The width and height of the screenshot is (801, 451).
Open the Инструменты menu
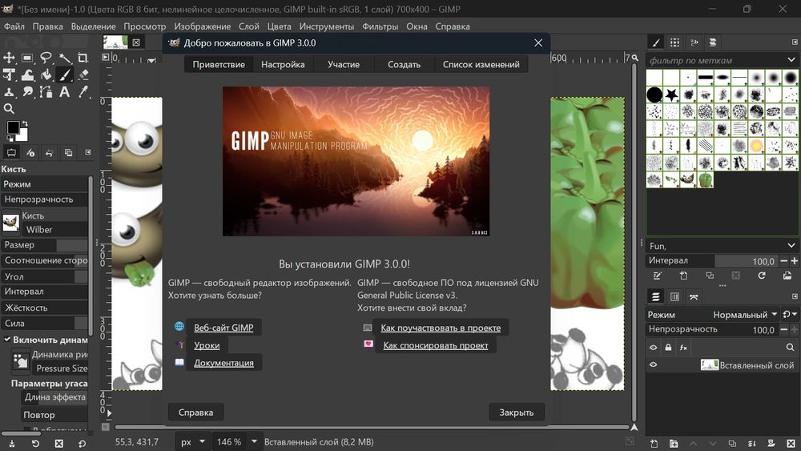coord(327,26)
